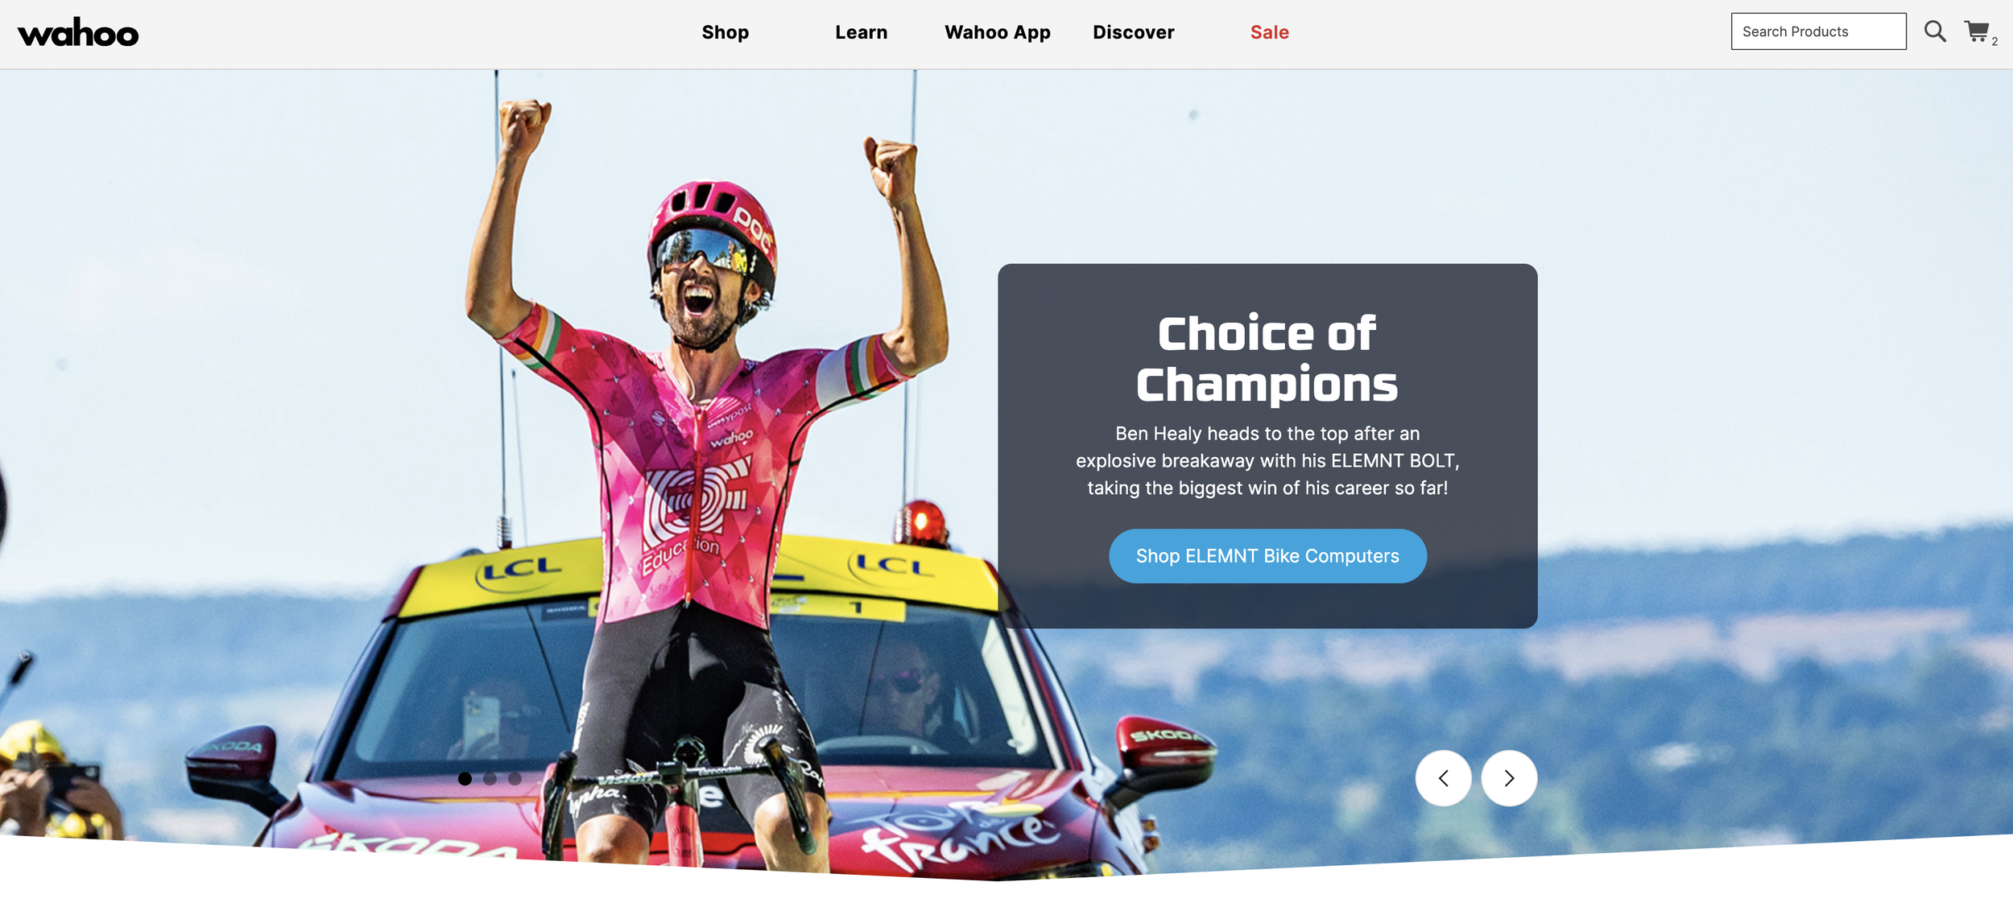Expand the Discover menu
This screenshot has width=2013, height=915.
point(1134,32)
